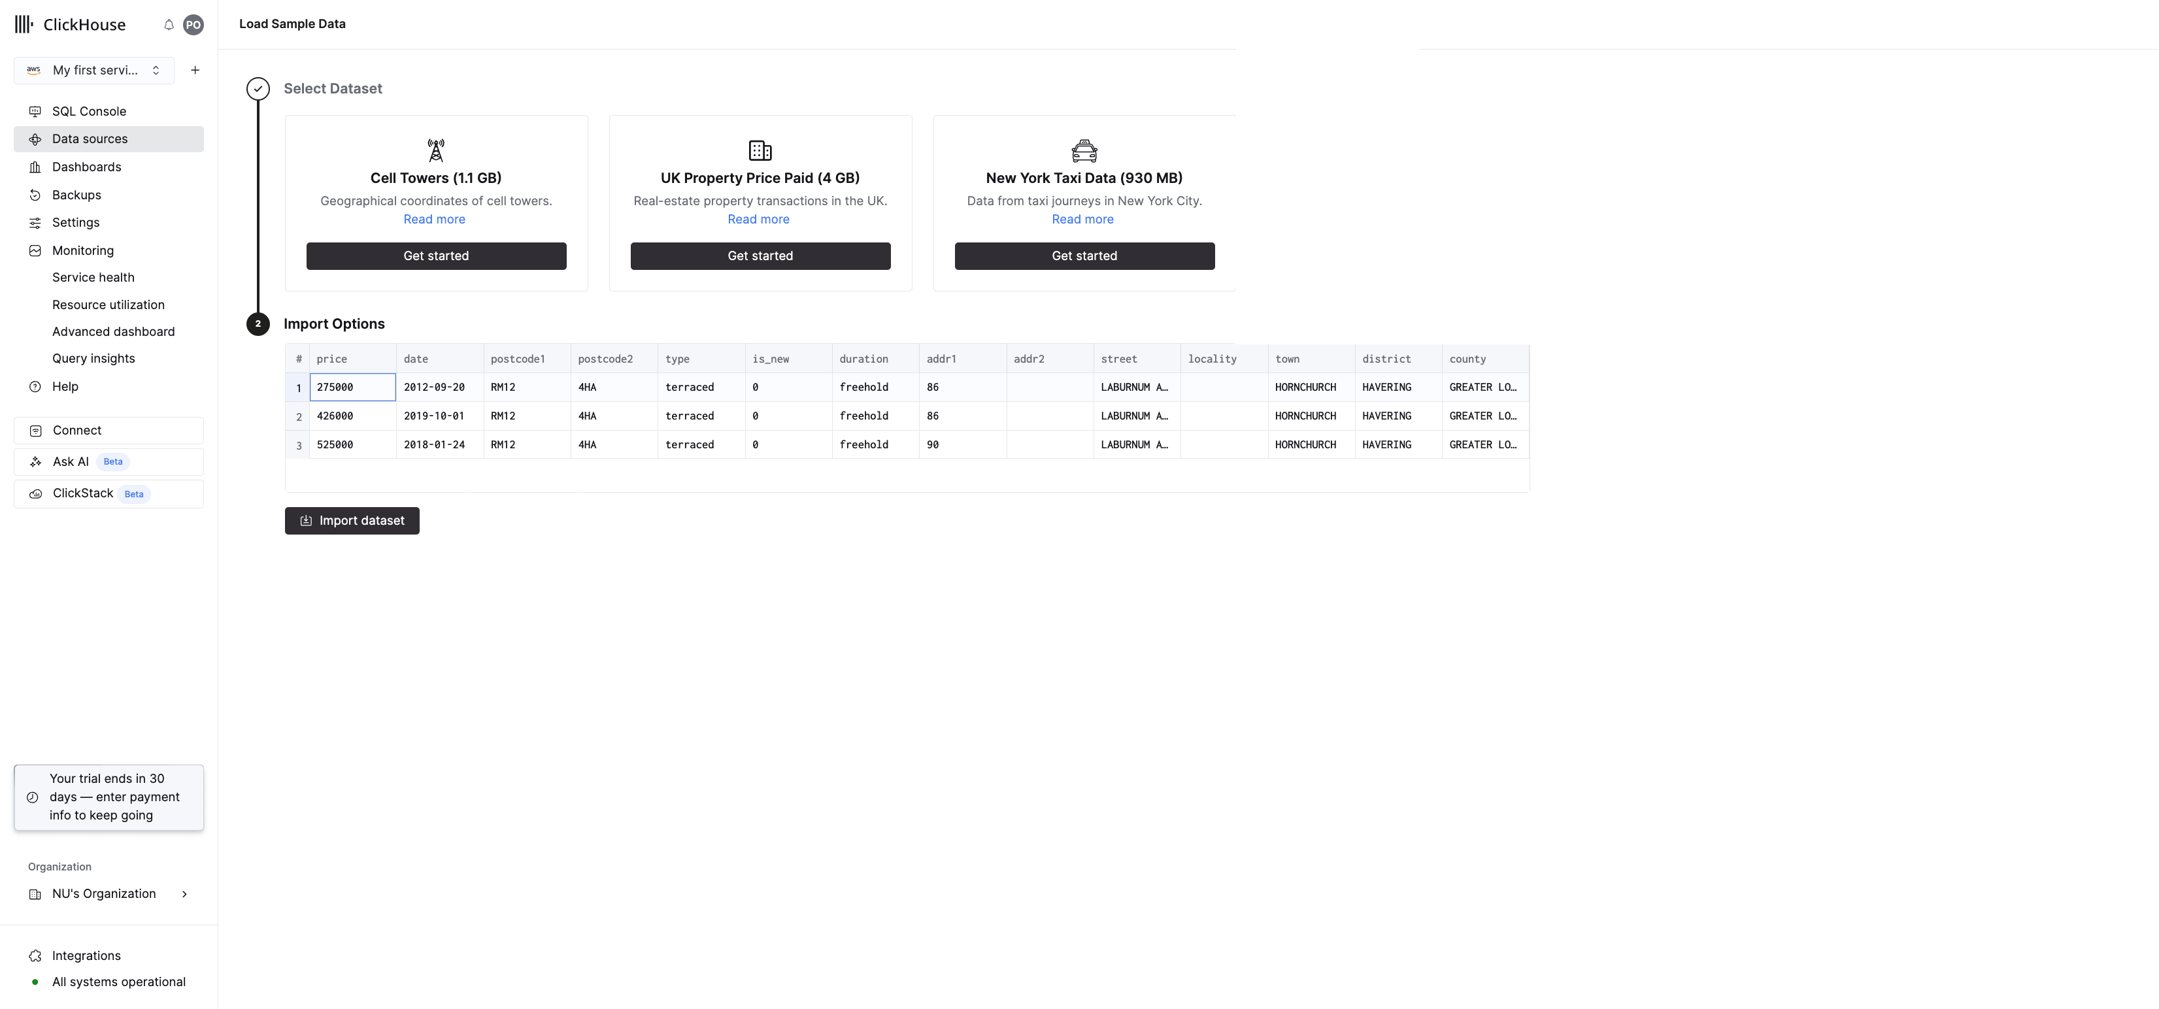Click Get started for Cell Towers
Screen dimensions: 2159x1009
436,256
